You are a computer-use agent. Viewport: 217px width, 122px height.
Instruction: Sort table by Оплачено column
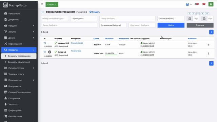tap(109, 39)
